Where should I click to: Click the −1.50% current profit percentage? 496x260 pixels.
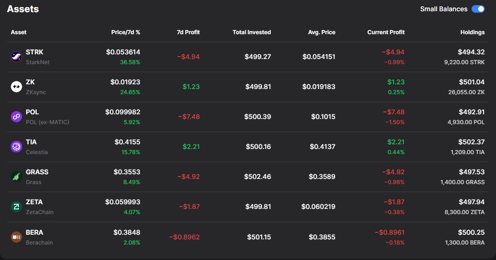[395, 122]
